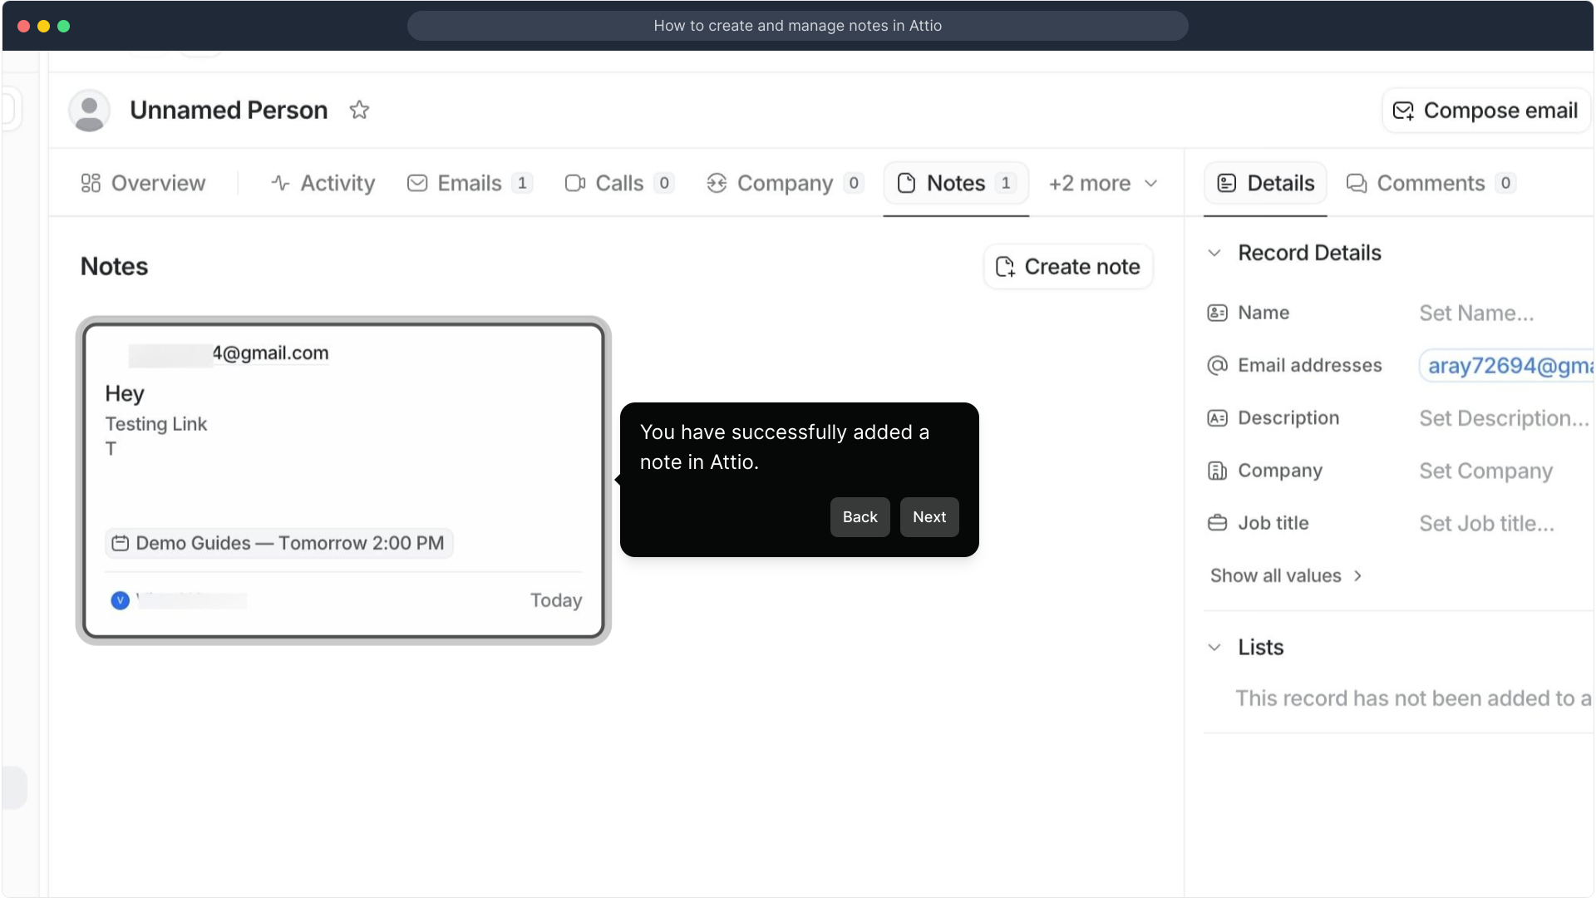Click the Email addresses label
Viewport: 1596px width, 898px height.
coord(1309,365)
